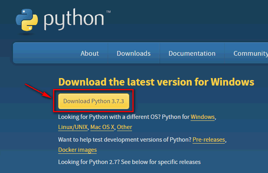
Task: Choose the Mac OS X link
Action: click(x=102, y=127)
